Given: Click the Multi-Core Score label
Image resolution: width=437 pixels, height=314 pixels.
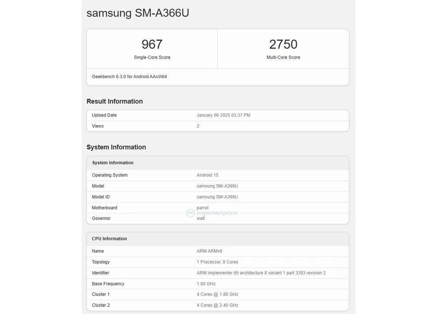Looking at the screenshot, I should [x=283, y=57].
